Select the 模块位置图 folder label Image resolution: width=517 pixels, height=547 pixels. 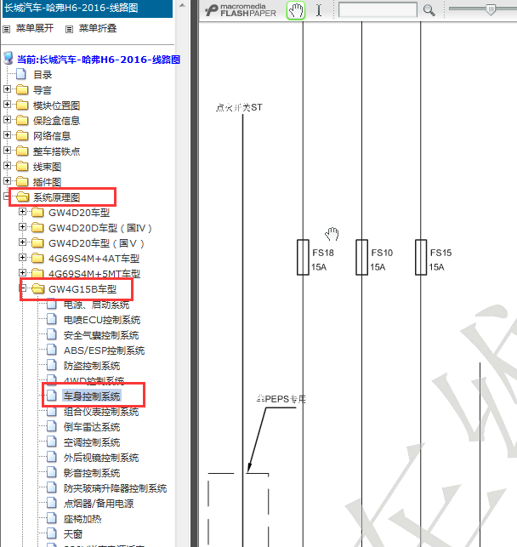pos(56,105)
